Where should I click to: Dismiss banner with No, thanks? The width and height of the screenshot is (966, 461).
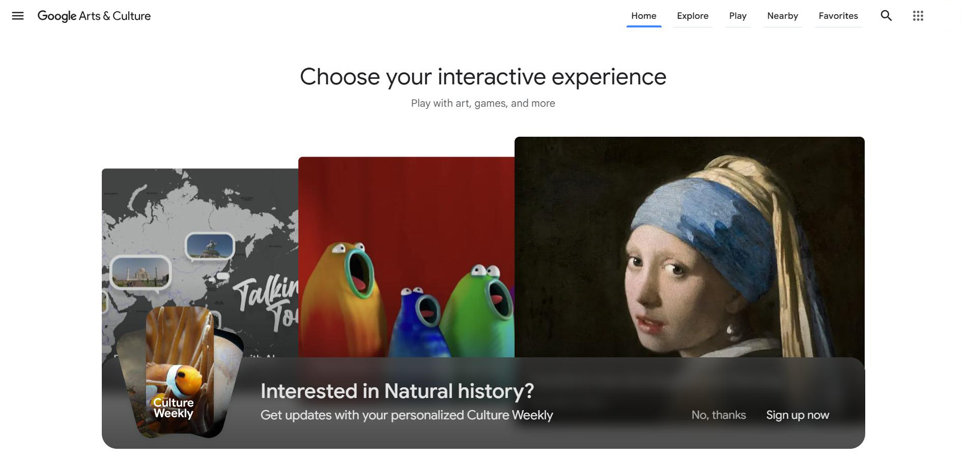(x=719, y=415)
